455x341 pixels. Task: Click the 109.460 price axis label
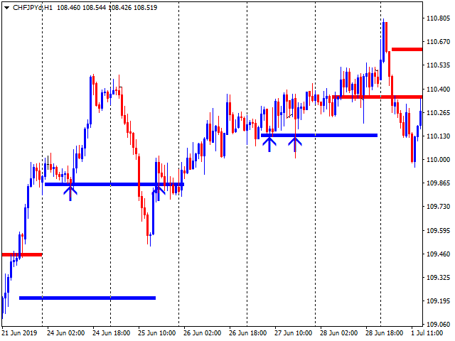438,254
